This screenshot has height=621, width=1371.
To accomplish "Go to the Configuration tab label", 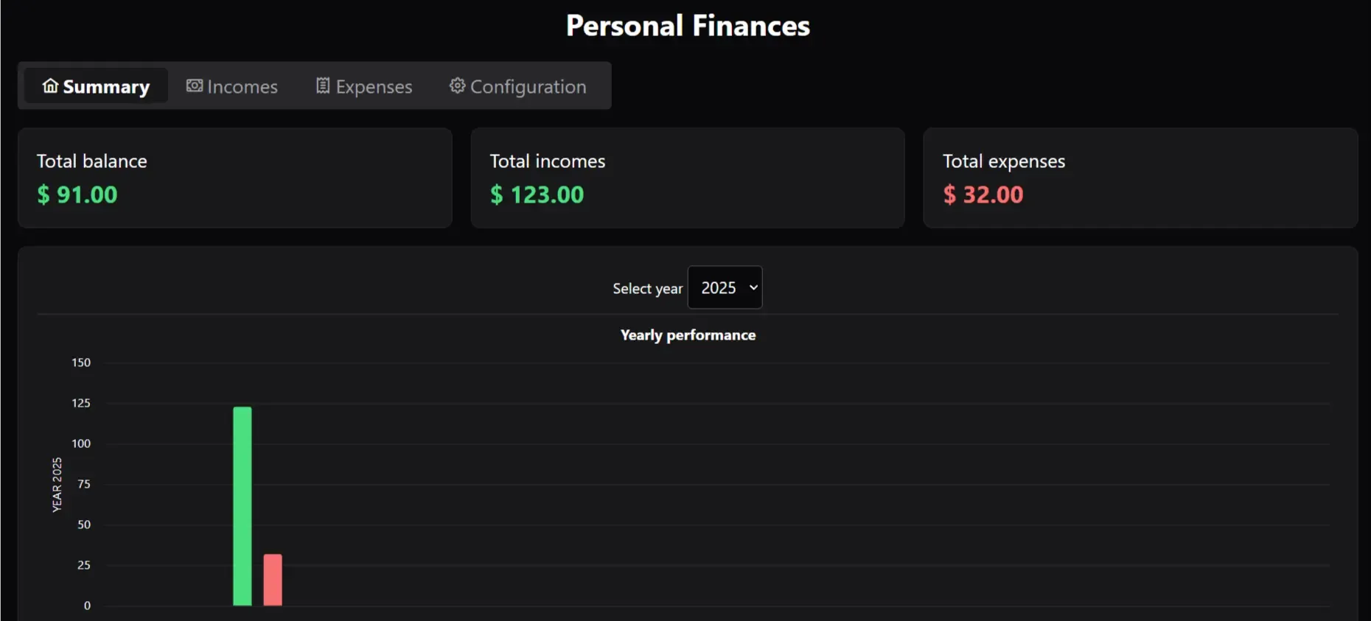I will point(528,87).
